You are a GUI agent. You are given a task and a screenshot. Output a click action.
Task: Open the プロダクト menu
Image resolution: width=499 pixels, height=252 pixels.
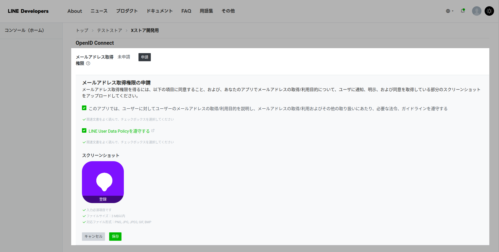[x=127, y=11]
